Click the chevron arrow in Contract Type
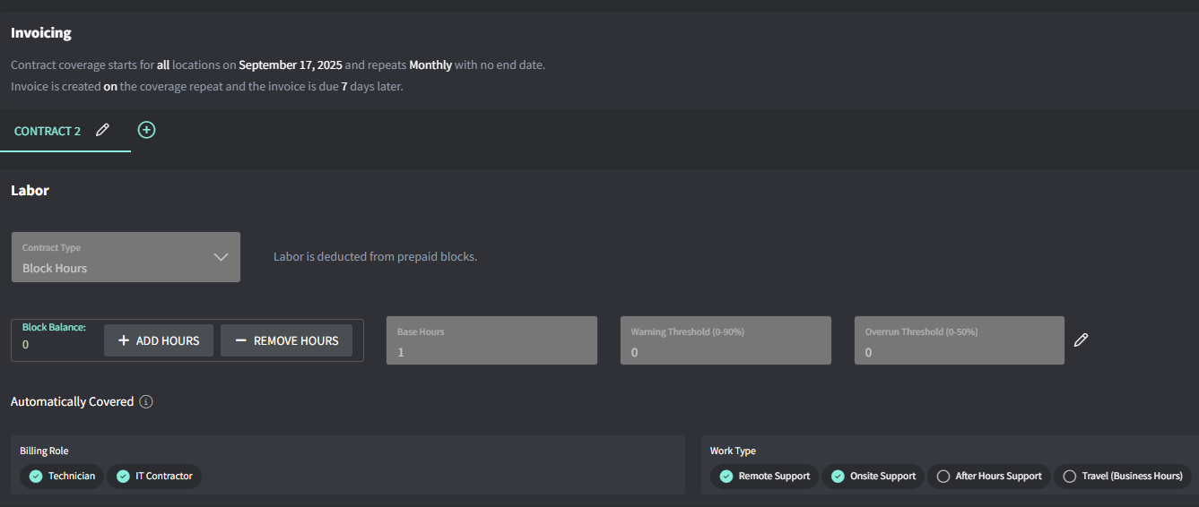 222,257
